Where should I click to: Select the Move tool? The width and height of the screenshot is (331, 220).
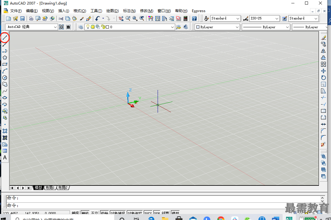pyautogui.click(x=323, y=71)
